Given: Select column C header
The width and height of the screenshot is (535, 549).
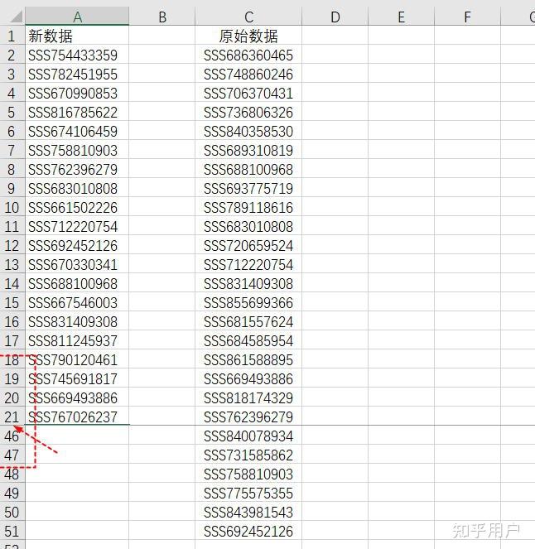Looking at the screenshot, I should [x=248, y=17].
